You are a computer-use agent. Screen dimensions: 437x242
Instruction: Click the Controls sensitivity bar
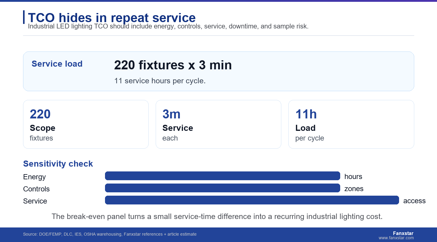click(x=222, y=188)
